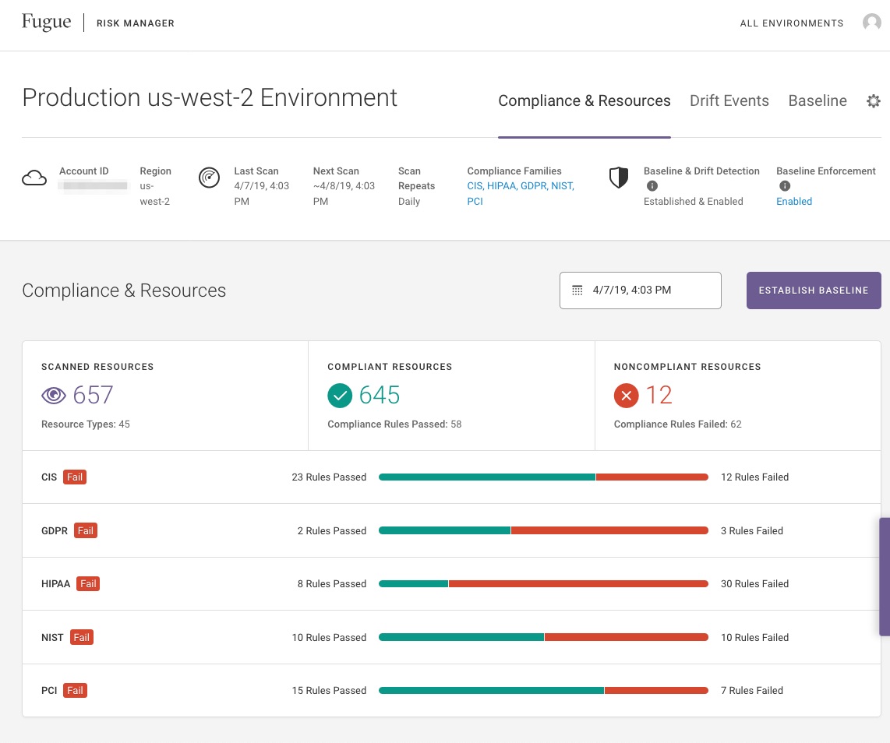Click the shield baseline icon
Screen dimensions: 890x743
[619, 178]
